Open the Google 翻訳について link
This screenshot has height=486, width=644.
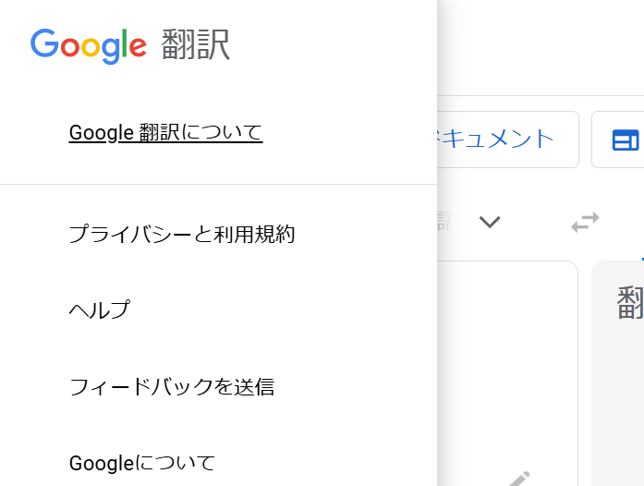pos(165,133)
